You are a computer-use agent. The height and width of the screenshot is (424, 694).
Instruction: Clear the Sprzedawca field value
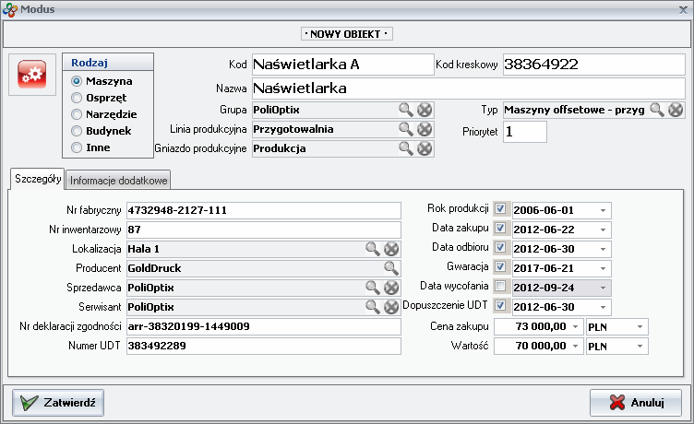[x=391, y=288]
